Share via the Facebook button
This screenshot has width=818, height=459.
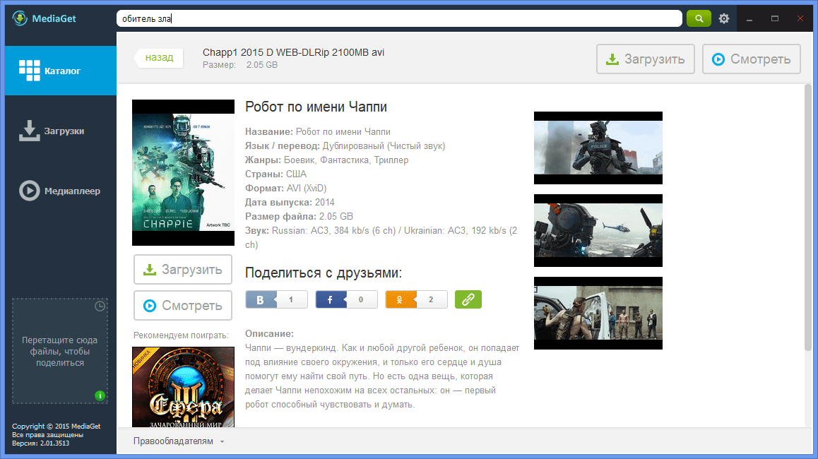point(330,299)
